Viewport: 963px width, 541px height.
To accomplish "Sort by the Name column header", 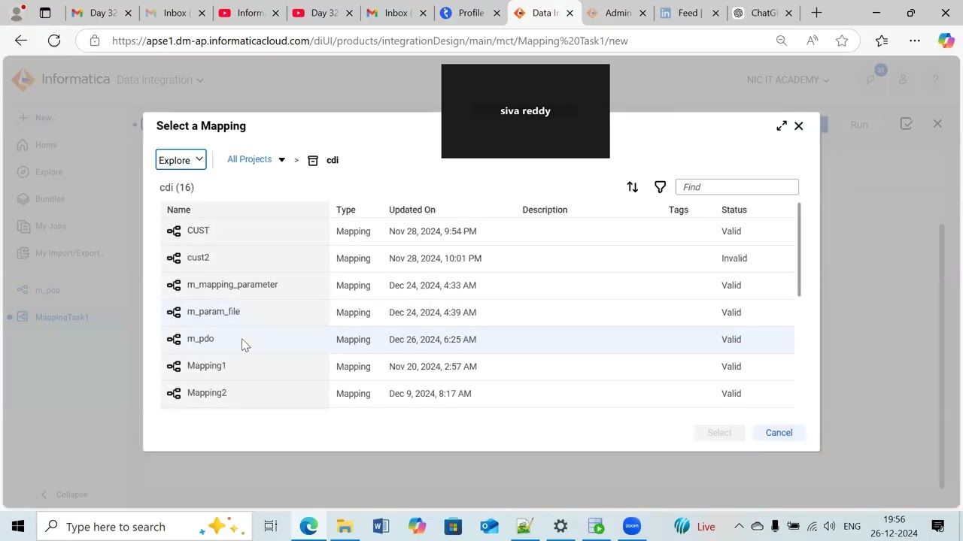I will pos(178,210).
